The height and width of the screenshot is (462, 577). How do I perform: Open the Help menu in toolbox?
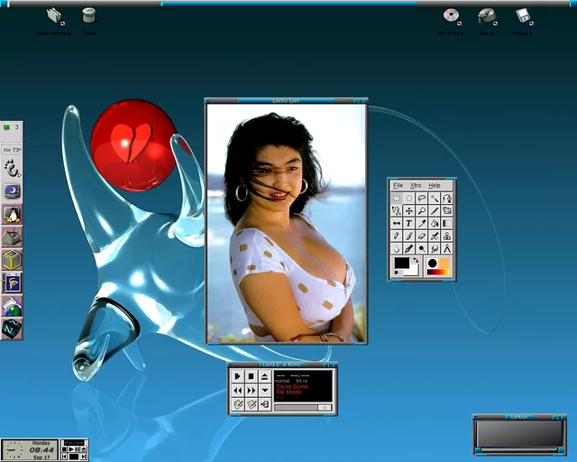435,185
